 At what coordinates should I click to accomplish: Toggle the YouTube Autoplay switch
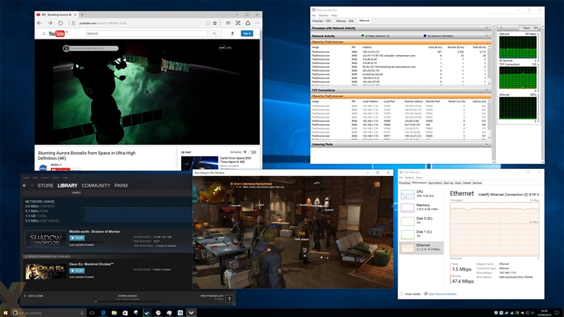[x=252, y=152]
